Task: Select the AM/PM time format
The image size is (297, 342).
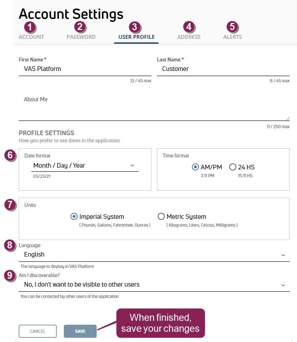Action: point(195,167)
